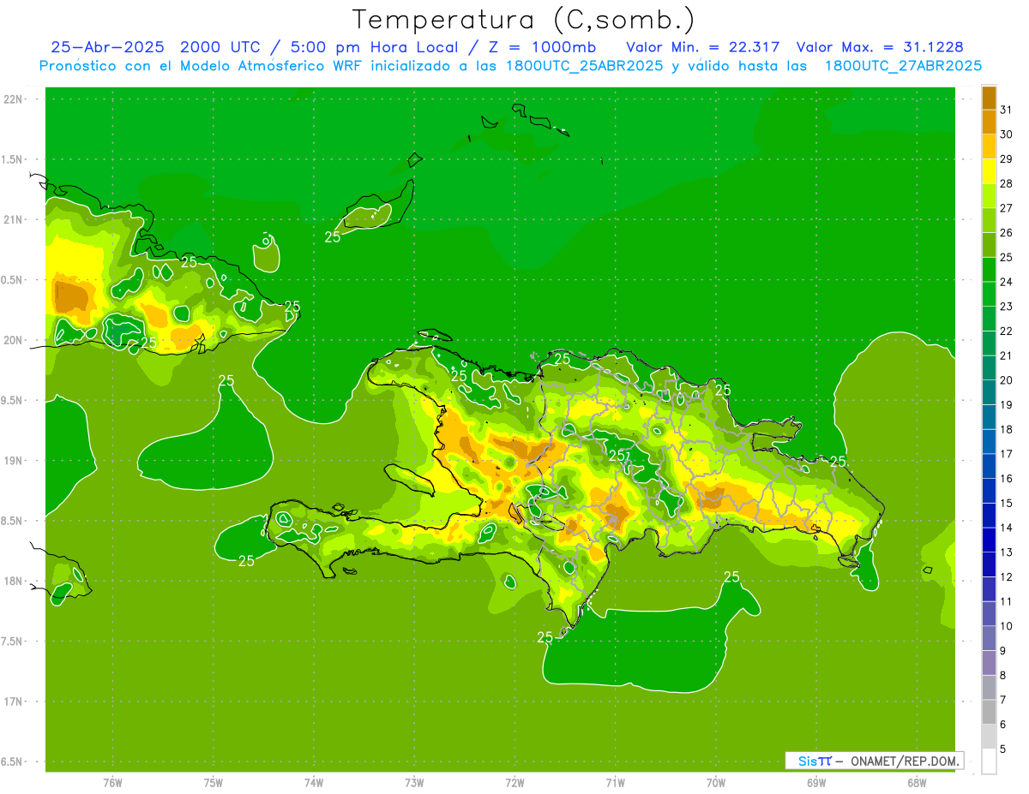
Task: Click the "69W" longitude axis label
Action: [816, 783]
